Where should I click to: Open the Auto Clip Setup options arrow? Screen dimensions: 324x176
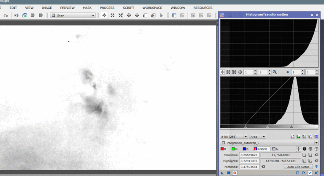coord(316,167)
